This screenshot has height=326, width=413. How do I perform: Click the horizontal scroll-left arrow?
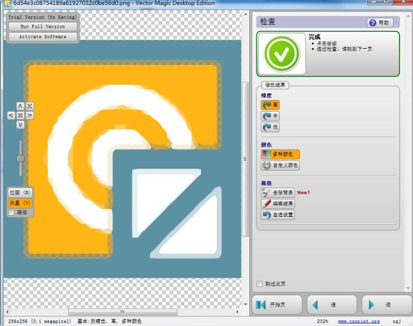(x=7, y=312)
